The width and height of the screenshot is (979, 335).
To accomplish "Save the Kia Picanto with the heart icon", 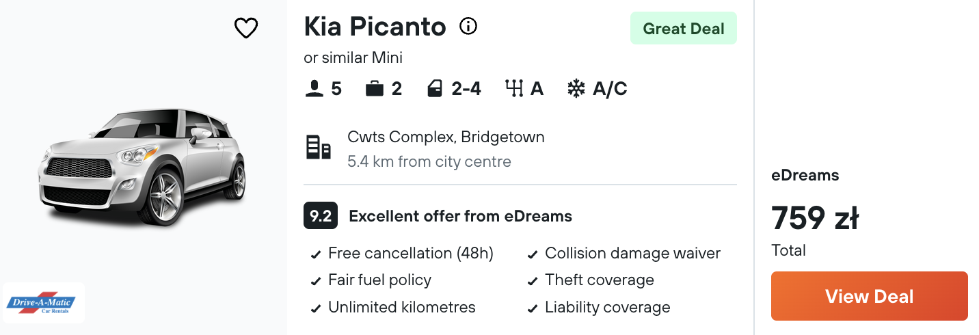I will [246, 28].
